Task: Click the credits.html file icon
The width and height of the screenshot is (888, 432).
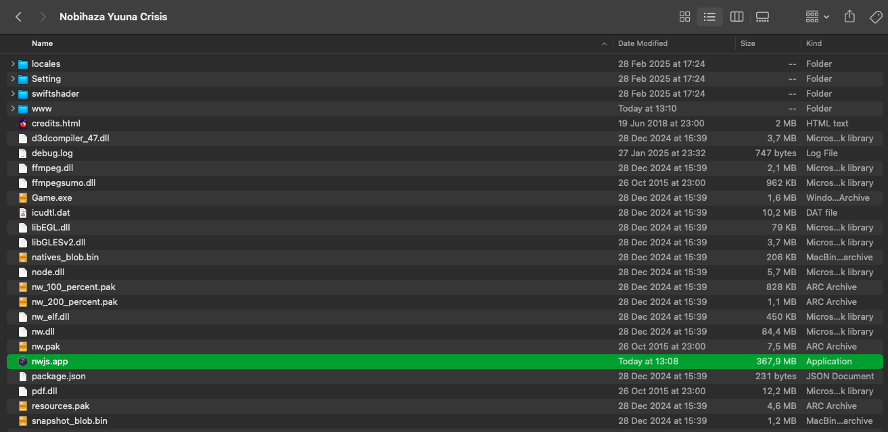Action: coord(23,124)
